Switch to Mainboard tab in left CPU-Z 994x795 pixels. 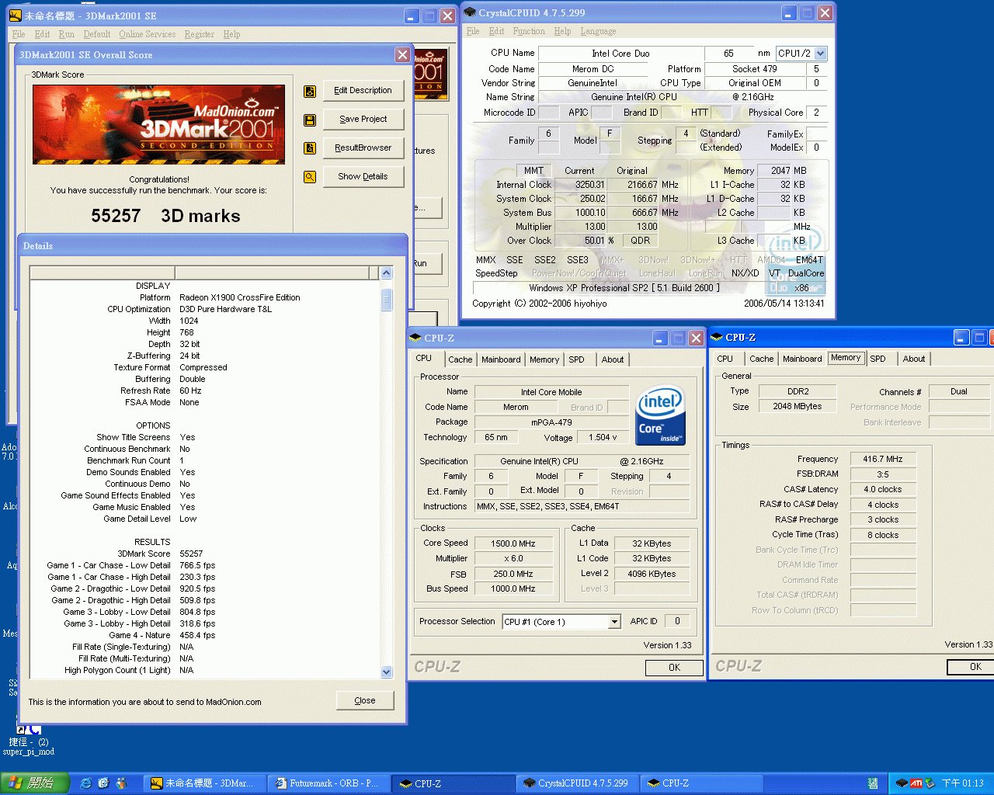[x=501, y=359]
